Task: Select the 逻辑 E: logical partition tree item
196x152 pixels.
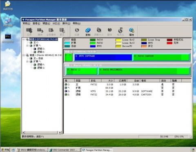Action: tap(41, 52)
